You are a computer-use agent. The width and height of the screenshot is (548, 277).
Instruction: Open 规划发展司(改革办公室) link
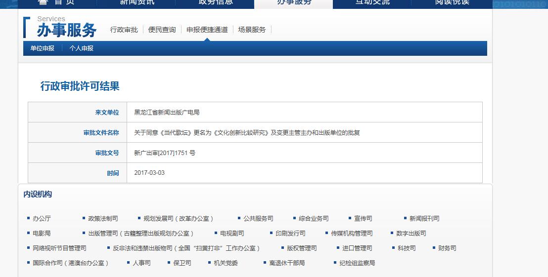click(179, 219)
